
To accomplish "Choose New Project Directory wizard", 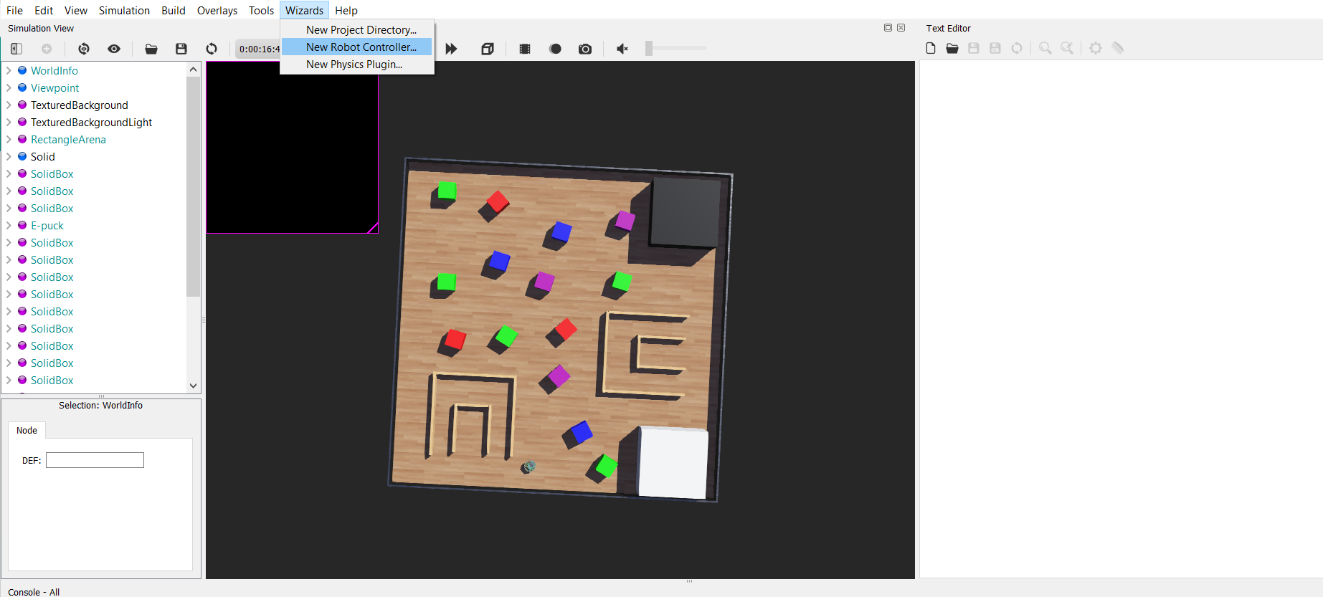I will [x=357, y=30].
